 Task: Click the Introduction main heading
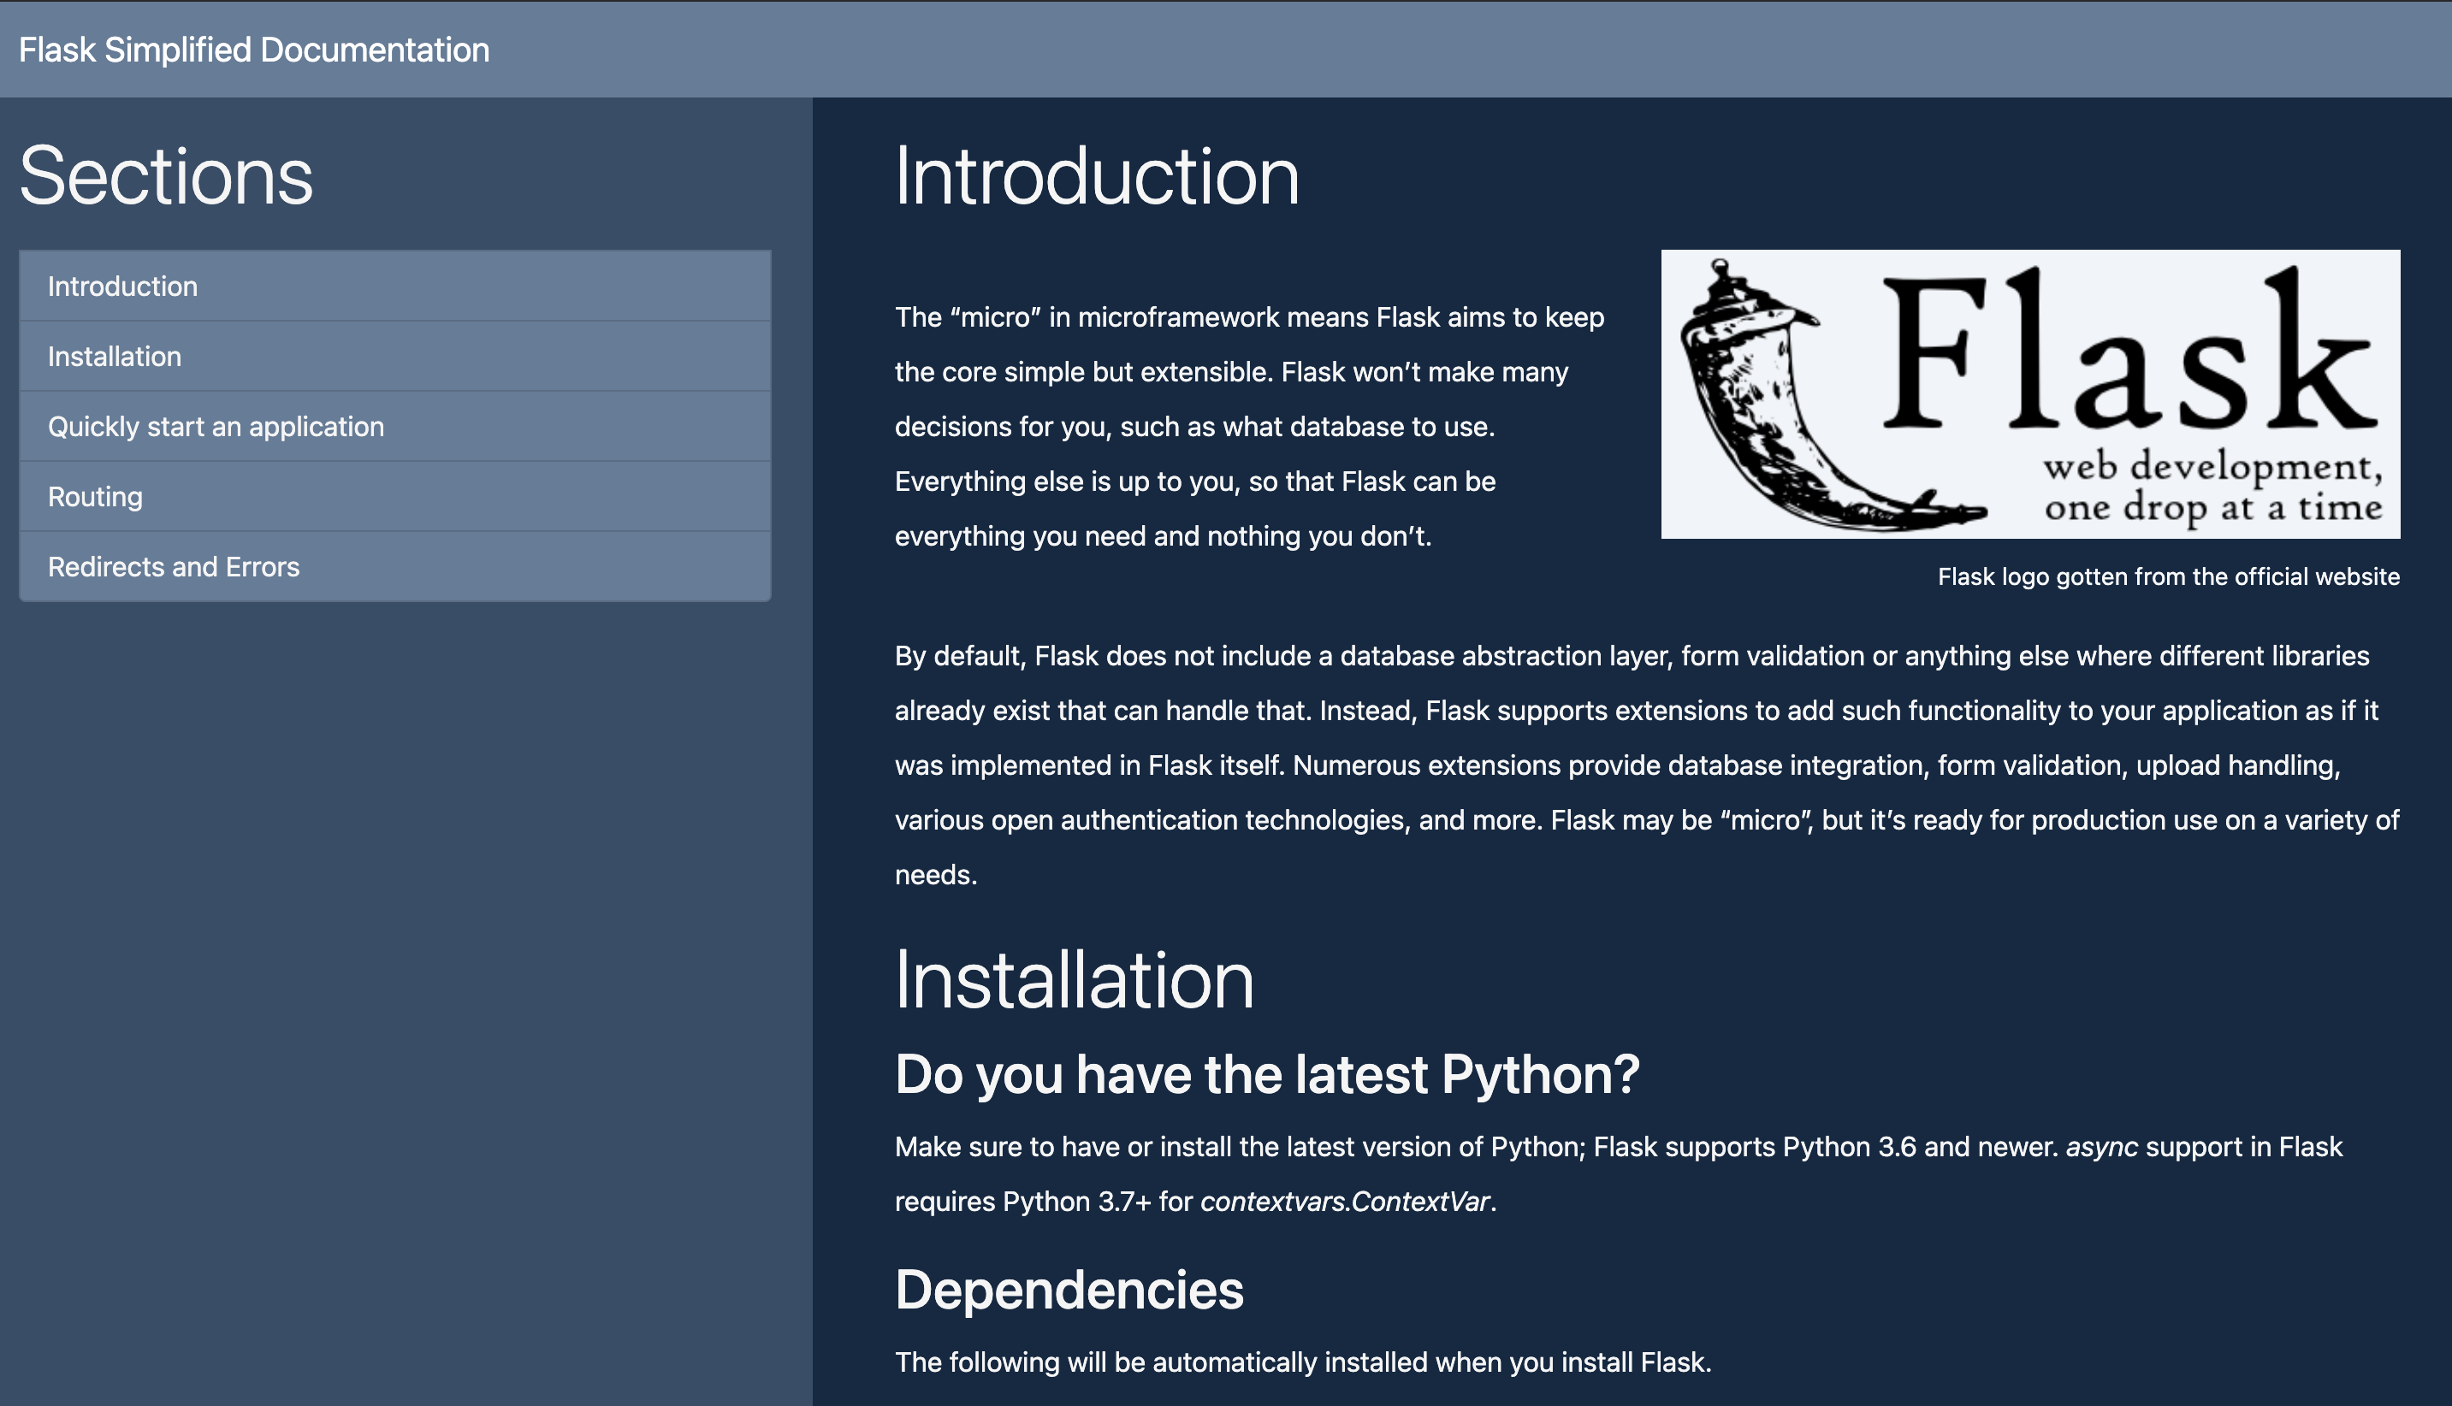[1097, 176]
